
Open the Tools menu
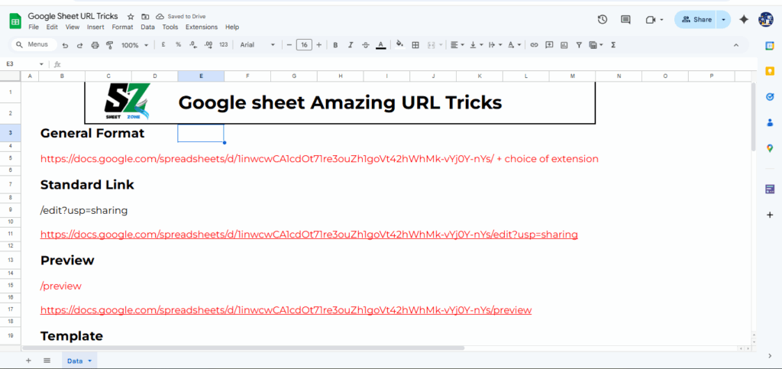point(170,27)
